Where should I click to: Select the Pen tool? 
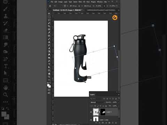pyautogui.click(x=49, y=61)
